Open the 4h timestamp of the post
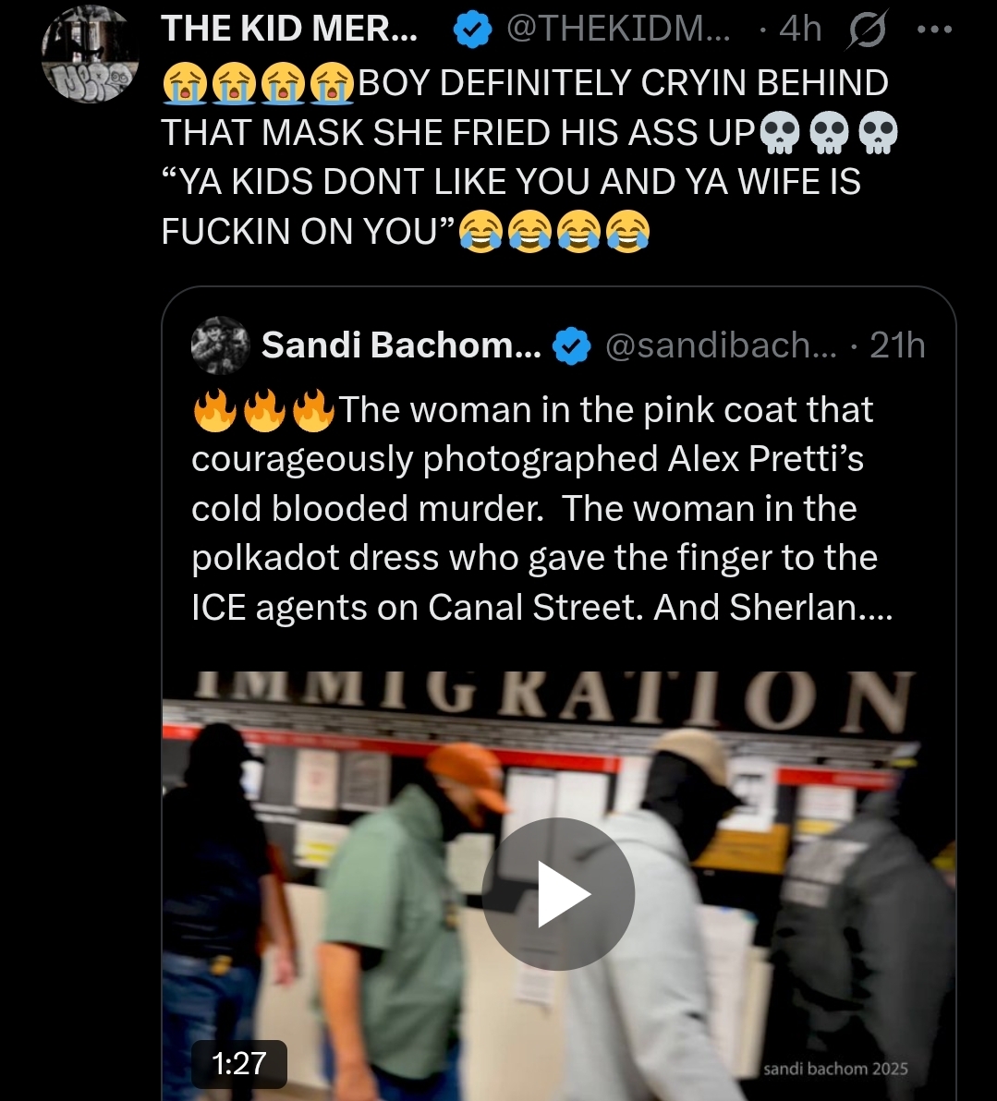This screenshot has height=1101, width=997. pyautogui.click(x=800, y=30)
